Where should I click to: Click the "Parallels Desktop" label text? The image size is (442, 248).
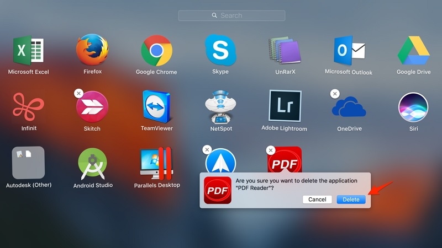tap(157, 185)
